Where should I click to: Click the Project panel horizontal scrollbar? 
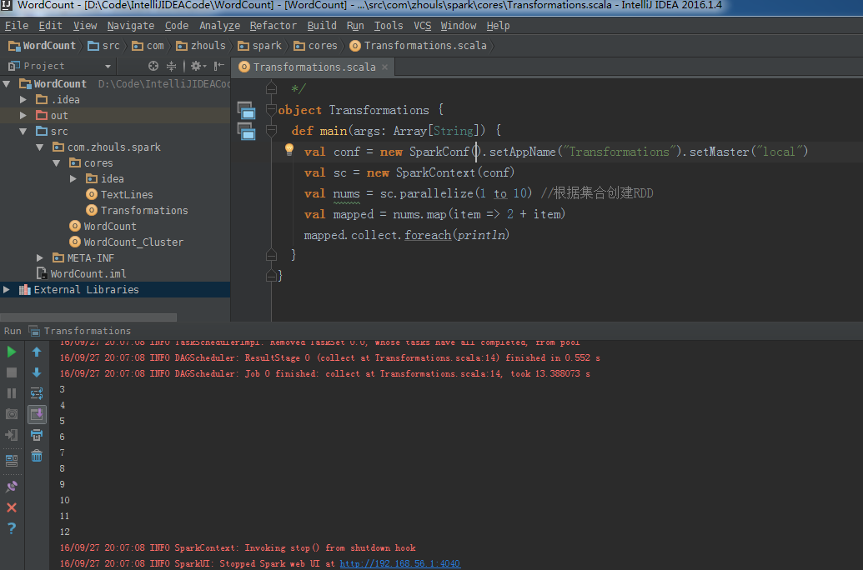click(88, 317)
